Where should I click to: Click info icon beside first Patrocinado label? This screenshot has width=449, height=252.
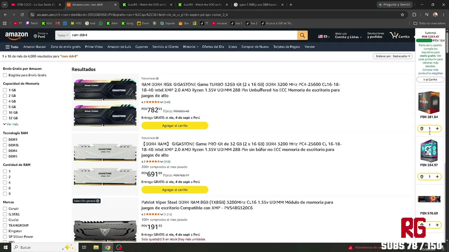[x=157, y=78]
